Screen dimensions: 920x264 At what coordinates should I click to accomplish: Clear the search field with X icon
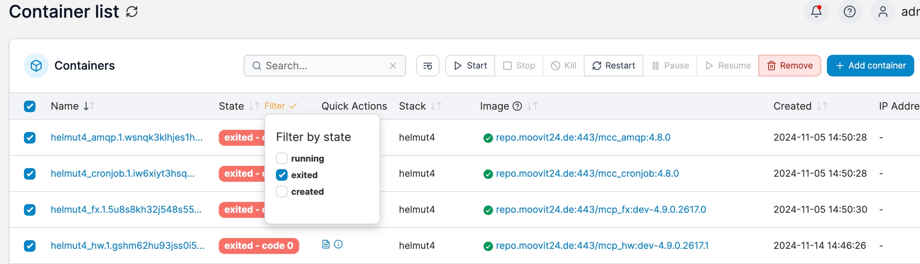pos(393,66)
